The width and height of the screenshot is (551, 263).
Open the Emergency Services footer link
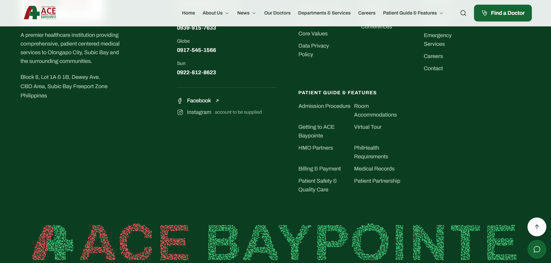coord(437,40)
